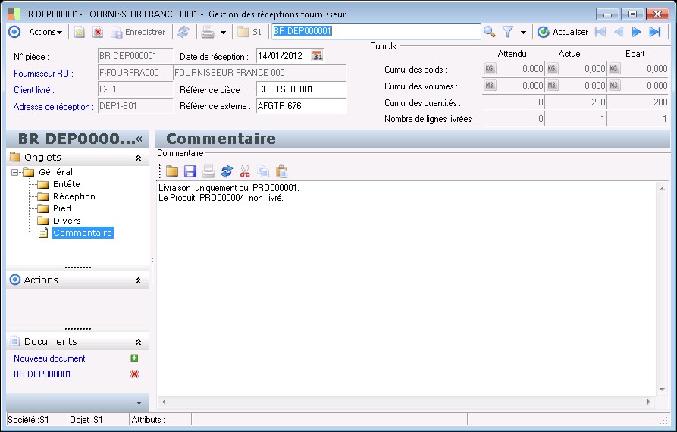Image resolution: width=677 pixels, height=432 pixels.
Task: Go to last record arrow
Action: [655, 32]
